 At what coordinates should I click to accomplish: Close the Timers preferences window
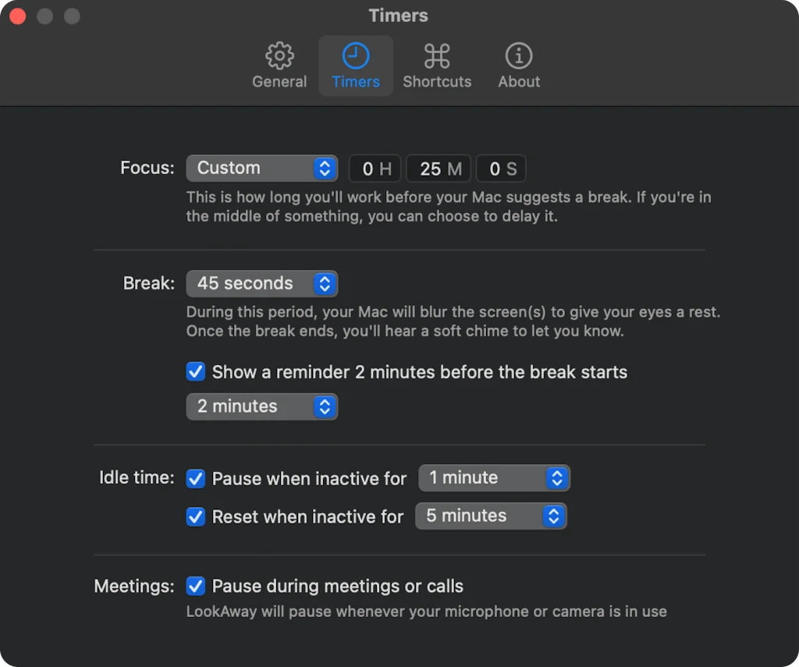[x=17, y=15]
